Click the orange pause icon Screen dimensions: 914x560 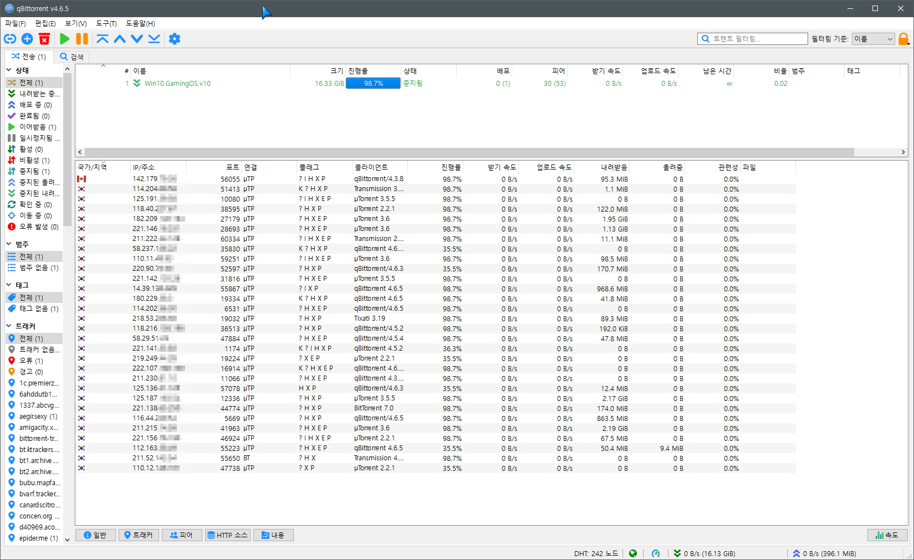click(x=82, y=39)
